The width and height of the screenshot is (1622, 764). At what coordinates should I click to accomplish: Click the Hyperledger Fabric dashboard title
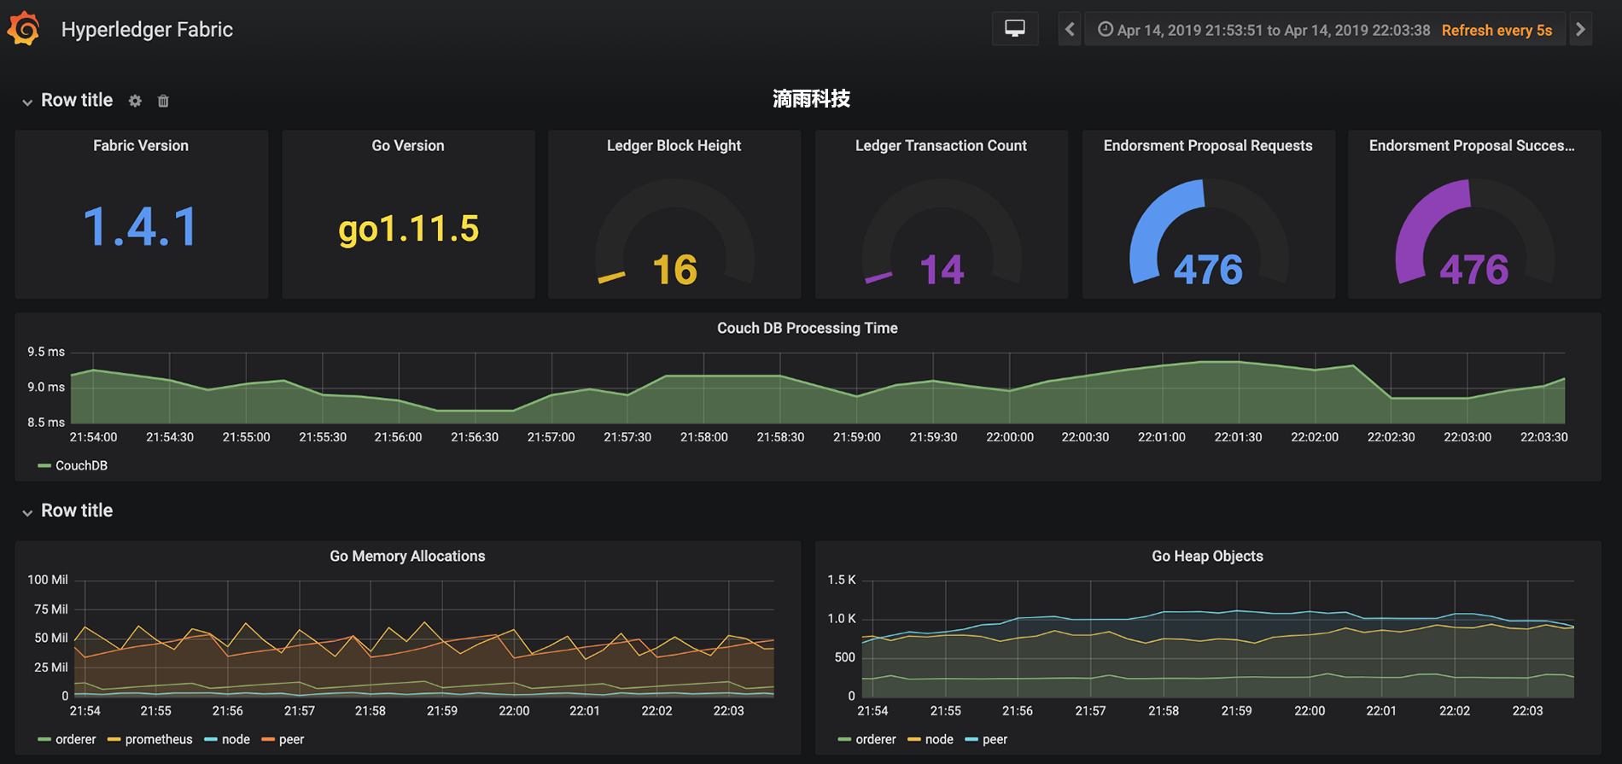click(147, 30)
